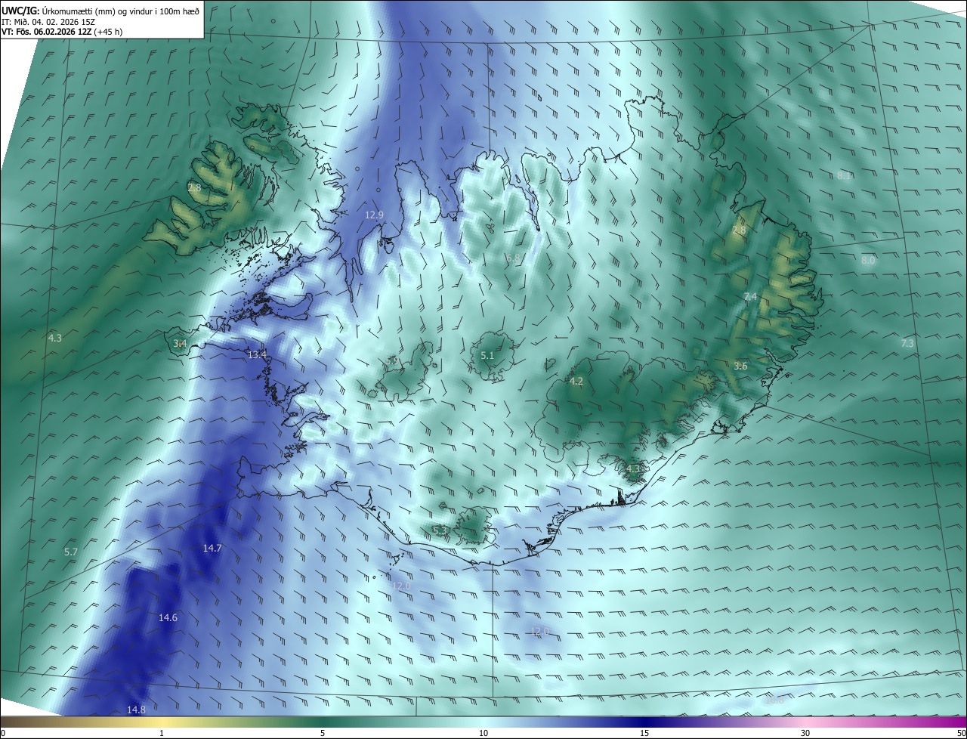Click the colour scale tick label 10
This screenshot has width=967, height=739.
point(483,734)
